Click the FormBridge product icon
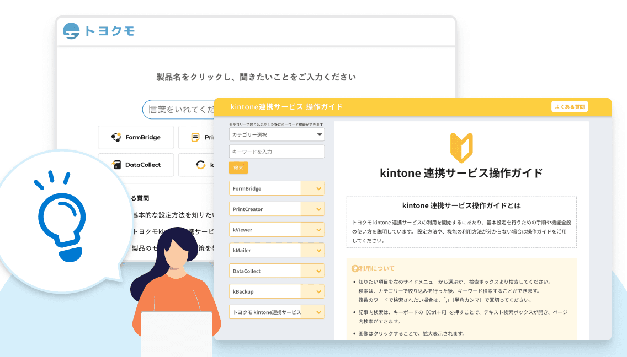Screen dimensions: 627x357 pyautogui.click(x=116, y=137)
